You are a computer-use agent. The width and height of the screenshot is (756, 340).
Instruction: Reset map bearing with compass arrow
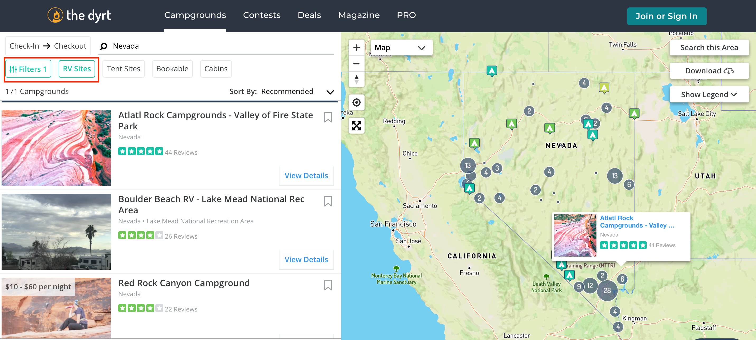356,79
